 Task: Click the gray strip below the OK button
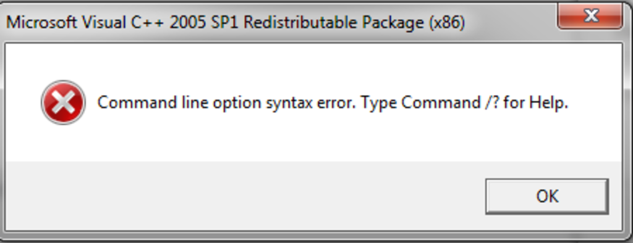click(547, 223)
